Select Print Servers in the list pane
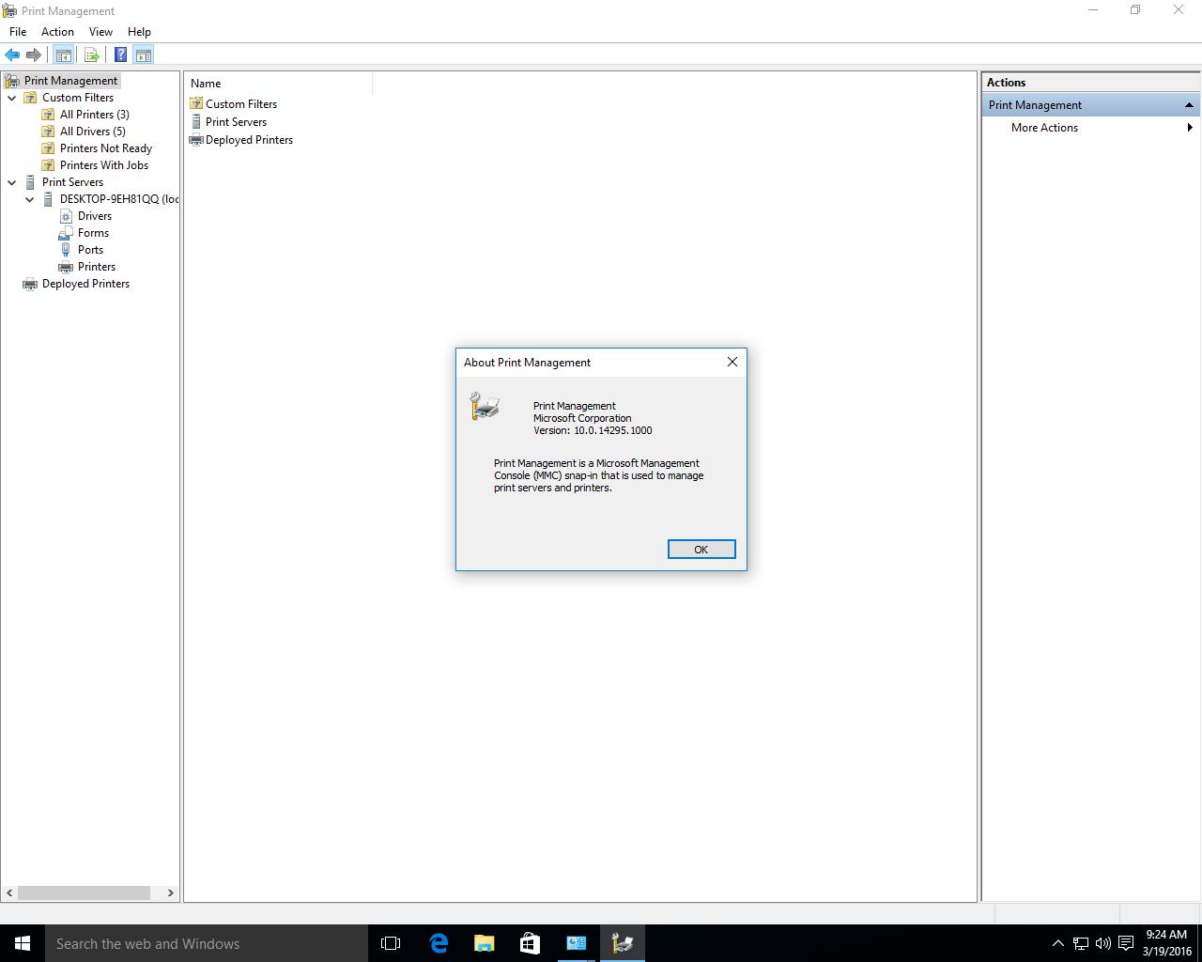The image size is (1202, 962). [x=236, y=122]
